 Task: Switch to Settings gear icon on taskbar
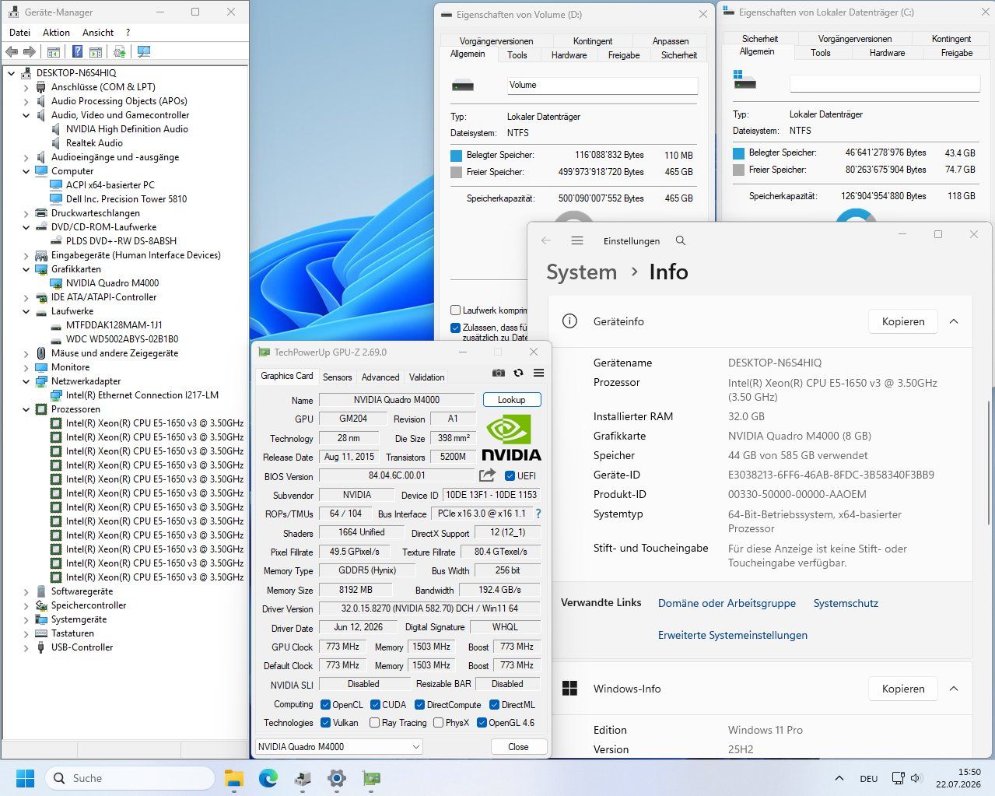point(337,777)
